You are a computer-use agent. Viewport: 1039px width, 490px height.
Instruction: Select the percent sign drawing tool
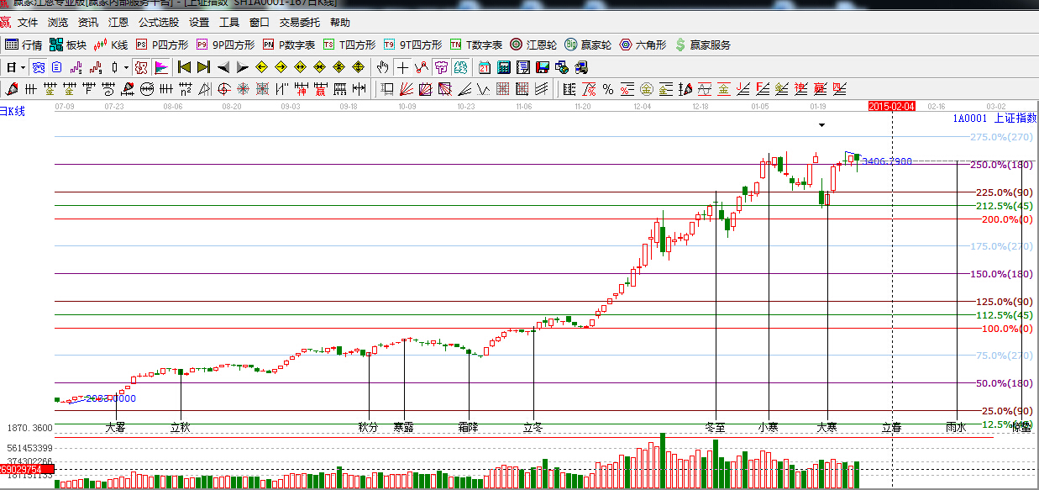[607, 88]
